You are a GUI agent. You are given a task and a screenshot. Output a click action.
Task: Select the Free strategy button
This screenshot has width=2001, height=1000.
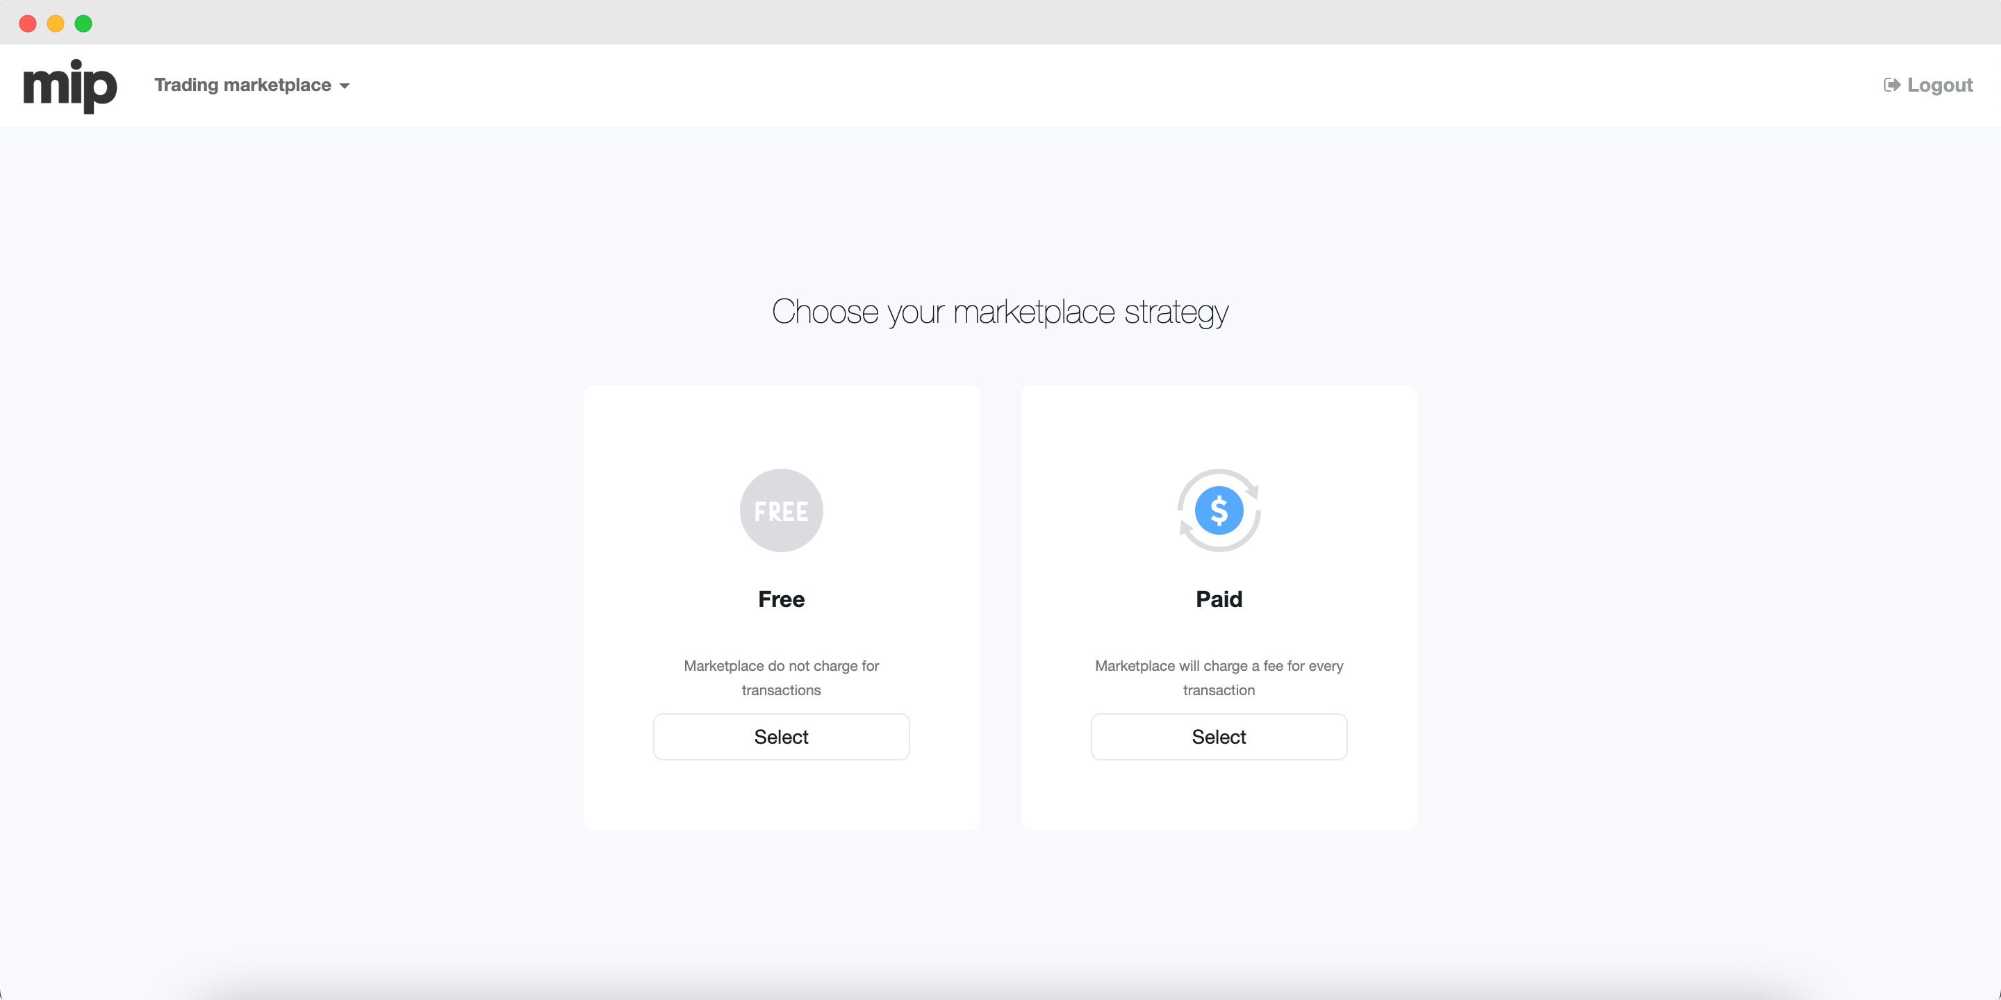coord(781,736)
